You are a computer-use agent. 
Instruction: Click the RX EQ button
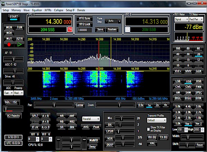tap(152, 137)
